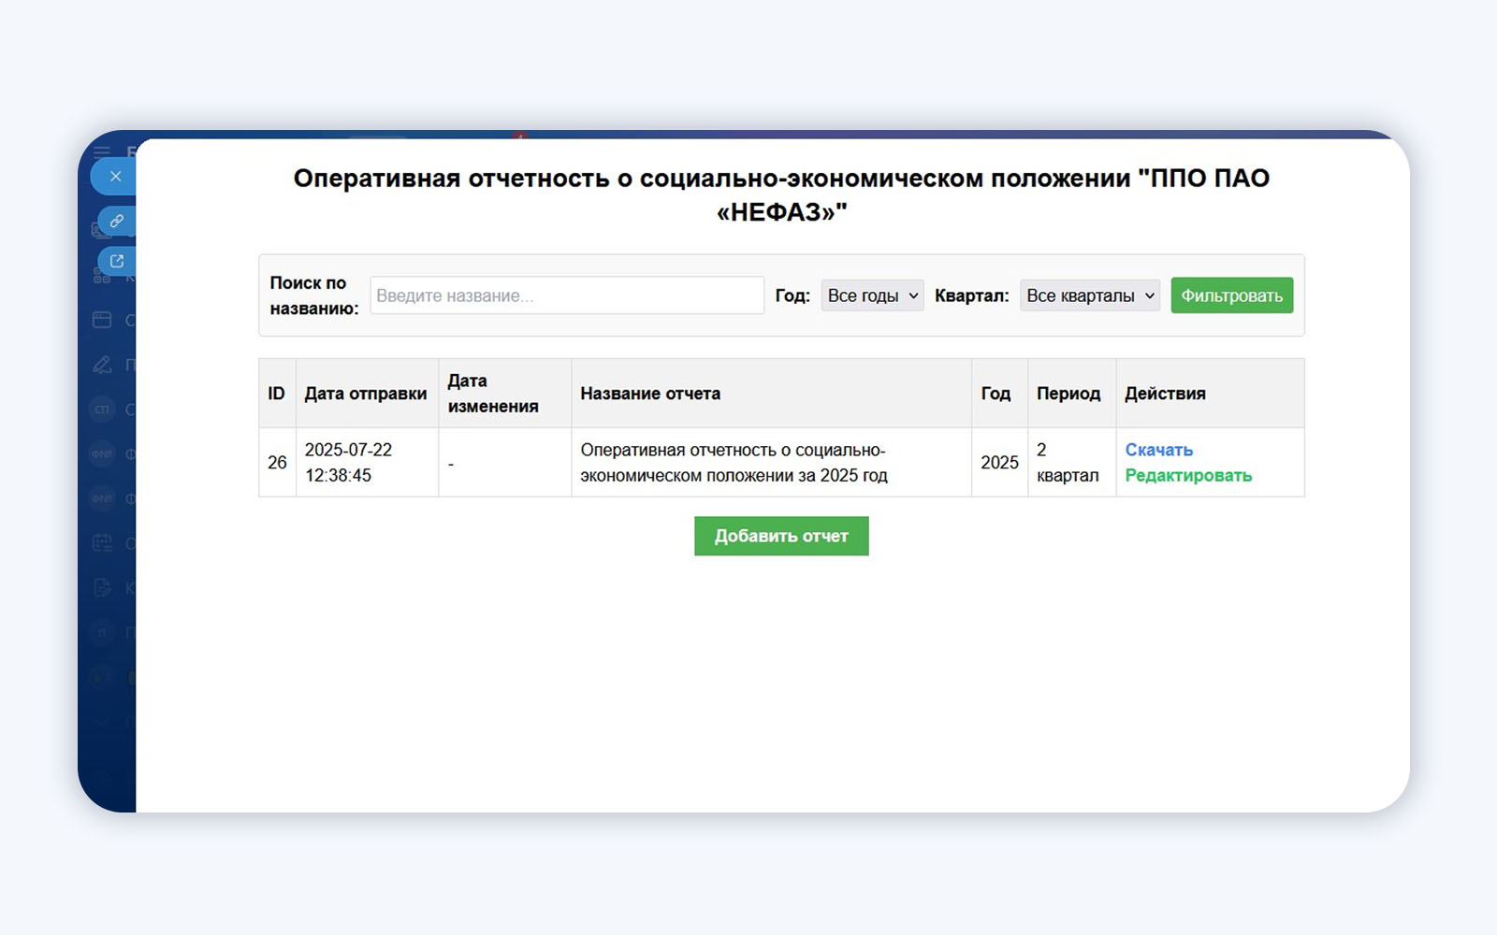Open the Год 'Все годы' dropdown
The height and width of the screenshot is (935, 1497).
[872, 295]
